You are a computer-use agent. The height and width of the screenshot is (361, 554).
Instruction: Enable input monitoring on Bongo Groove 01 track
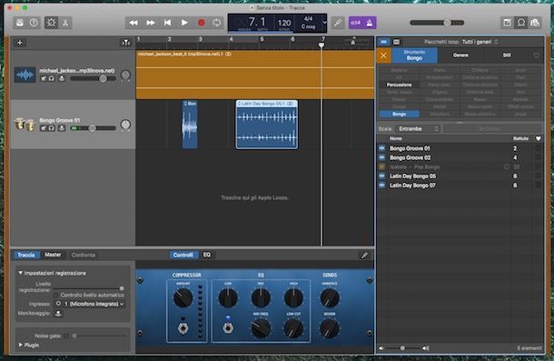coord(62,128)
